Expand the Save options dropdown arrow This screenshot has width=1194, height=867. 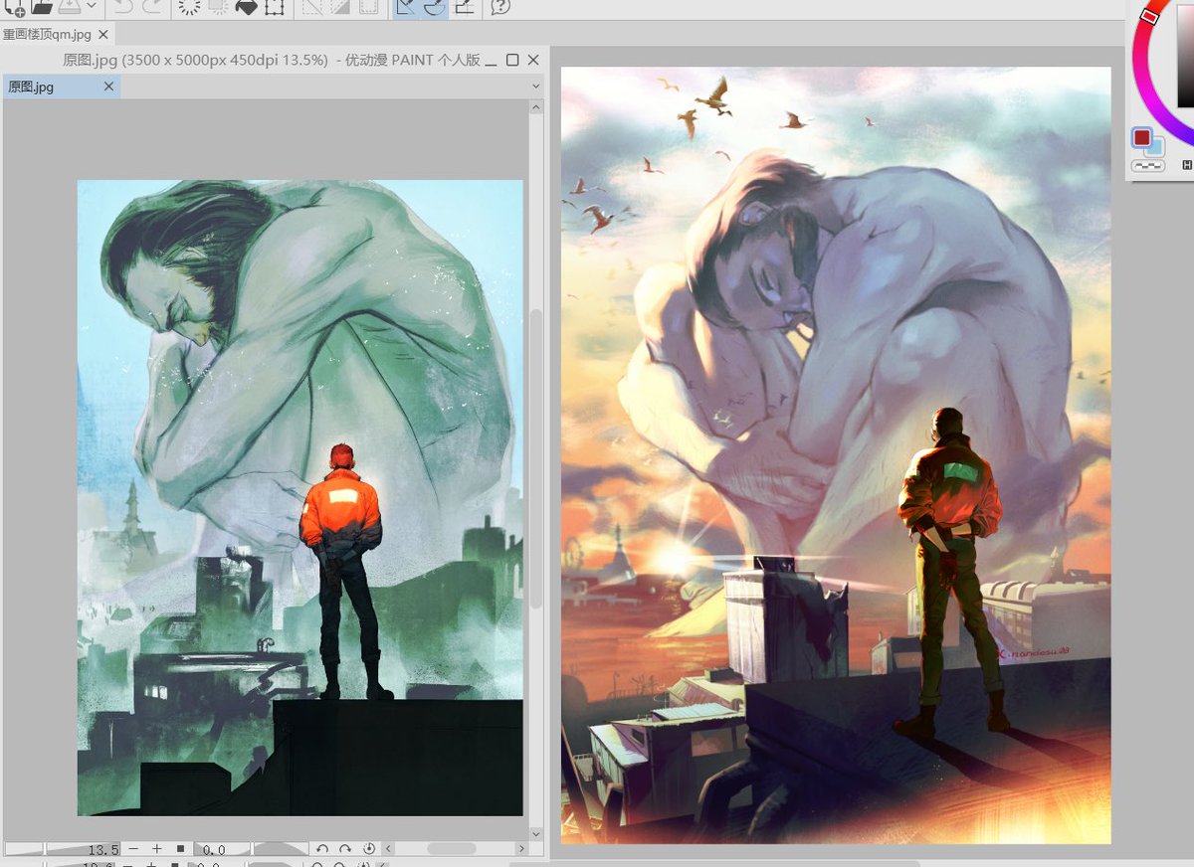click(x=91, y=6)
